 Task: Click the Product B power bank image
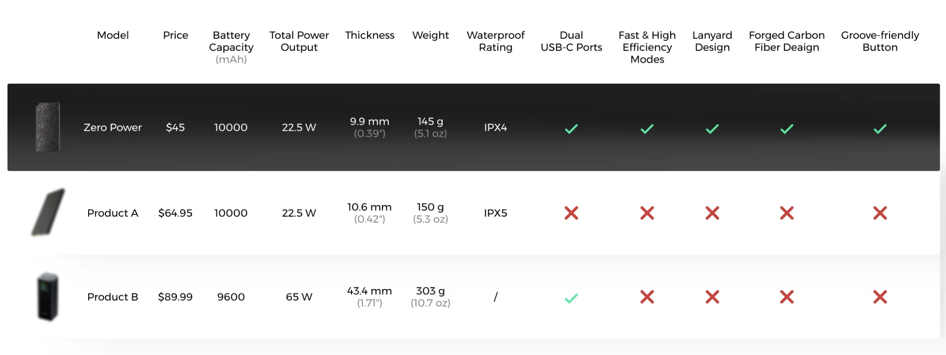point(48,297)
